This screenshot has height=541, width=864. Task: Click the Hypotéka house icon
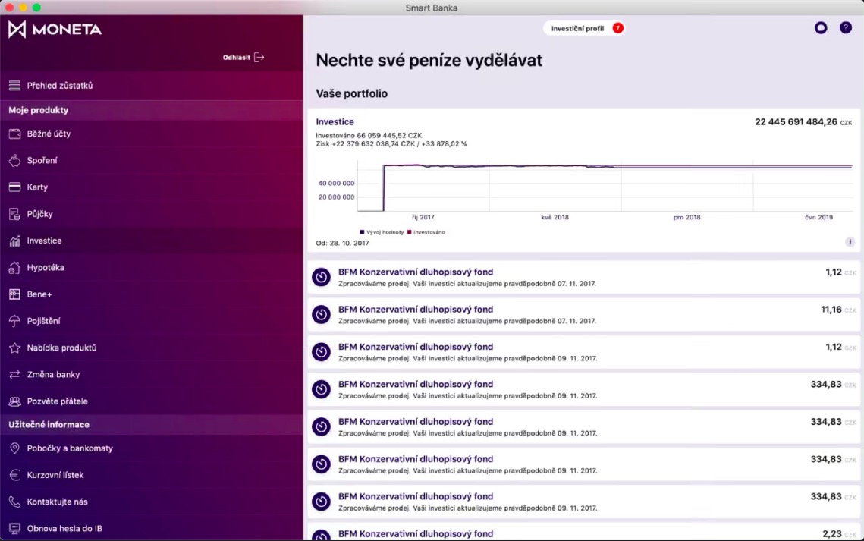pos(15,268)
